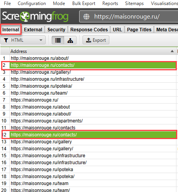This screenshot has width=178, height=192.
Task: Open the Bulk Export menu
Action: pos(84,3)
